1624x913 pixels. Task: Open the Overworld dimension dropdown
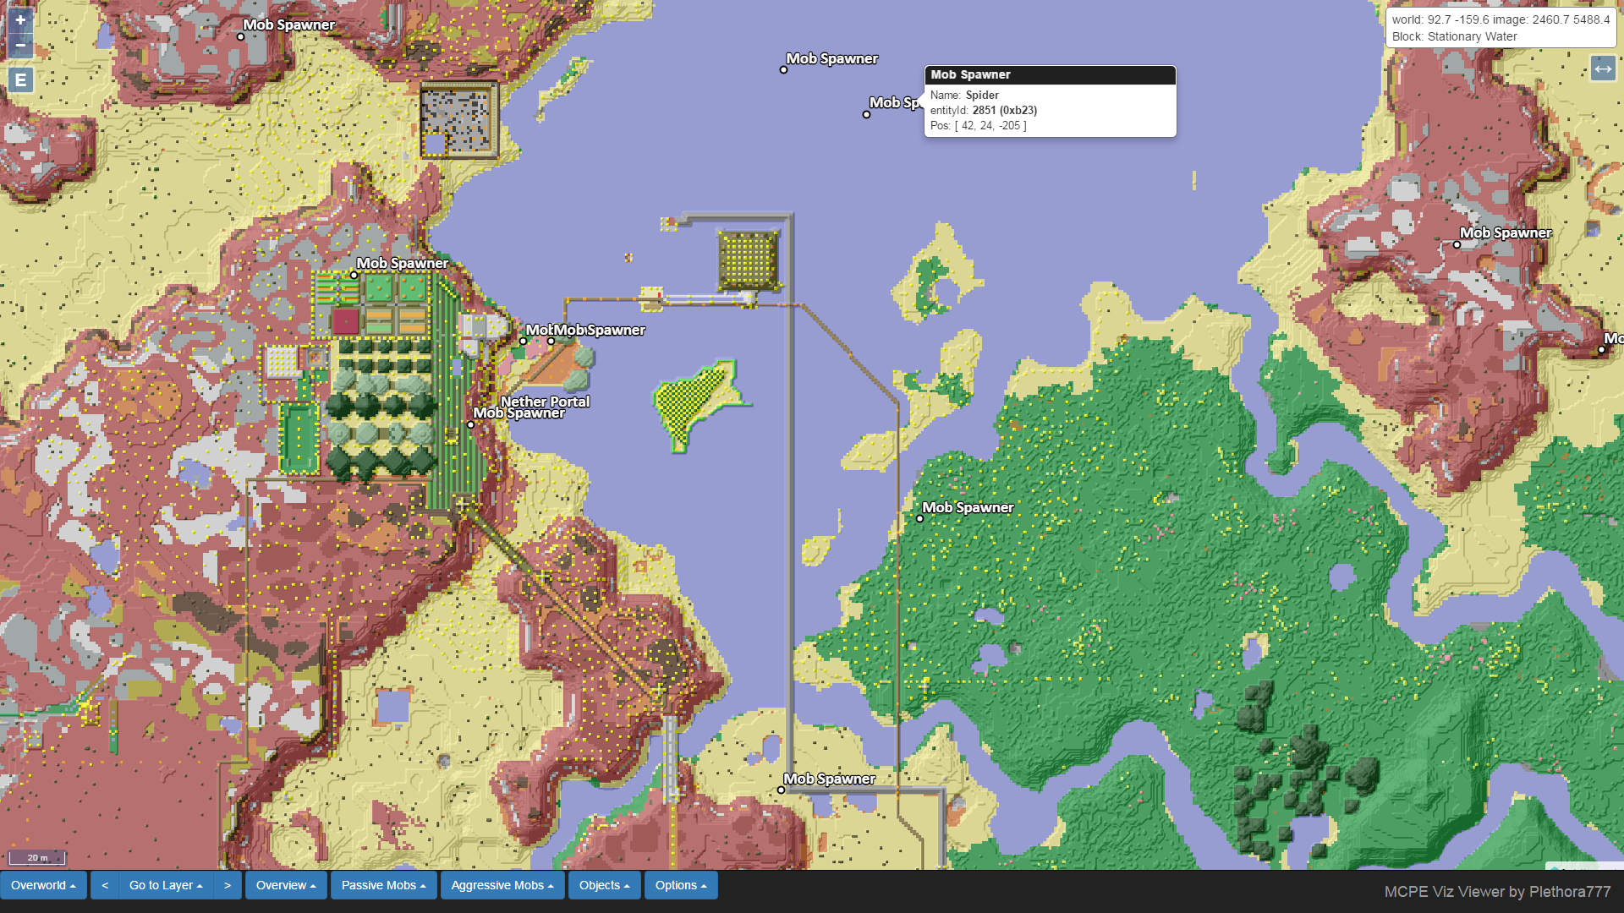pos(42,884)
